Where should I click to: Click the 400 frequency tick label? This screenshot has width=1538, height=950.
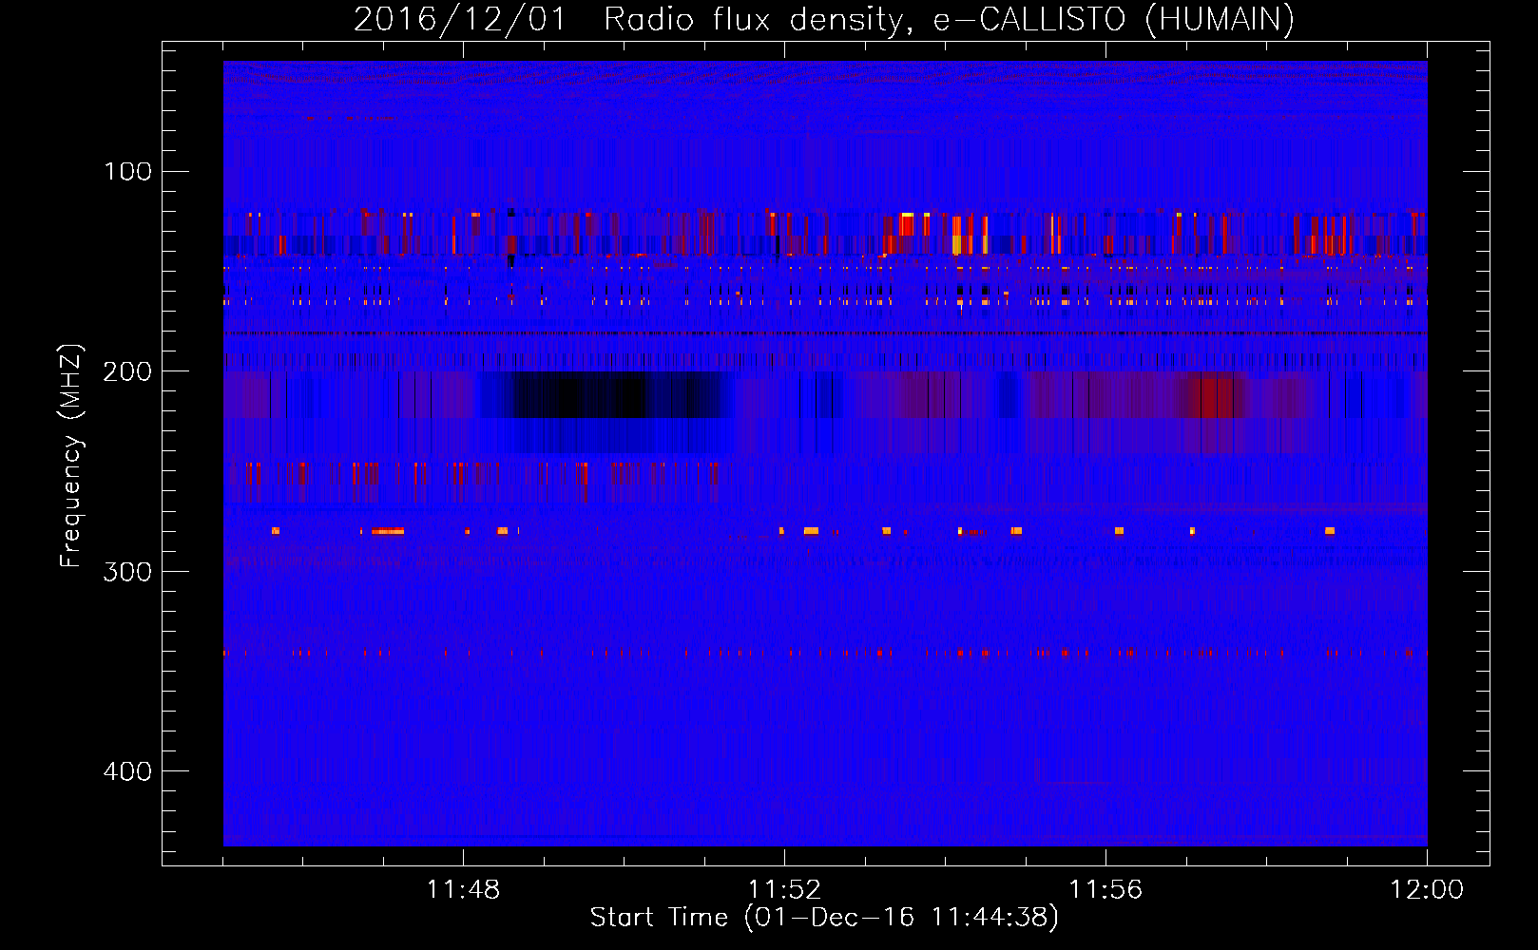click(127, 770)
